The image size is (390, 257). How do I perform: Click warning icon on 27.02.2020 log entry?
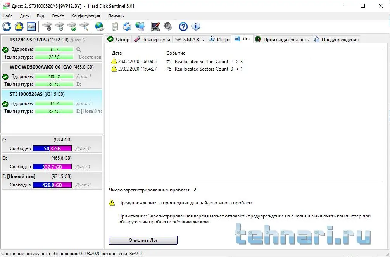point(114,69)
